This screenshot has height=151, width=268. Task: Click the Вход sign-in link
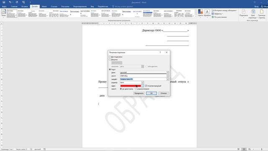pos(256,7)
